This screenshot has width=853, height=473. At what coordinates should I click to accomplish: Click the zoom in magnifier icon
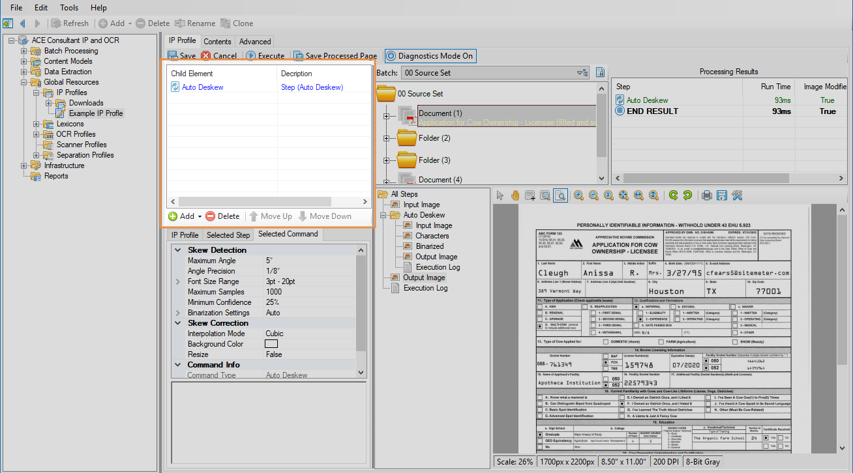pyautogui.click(x=578, y=195)
